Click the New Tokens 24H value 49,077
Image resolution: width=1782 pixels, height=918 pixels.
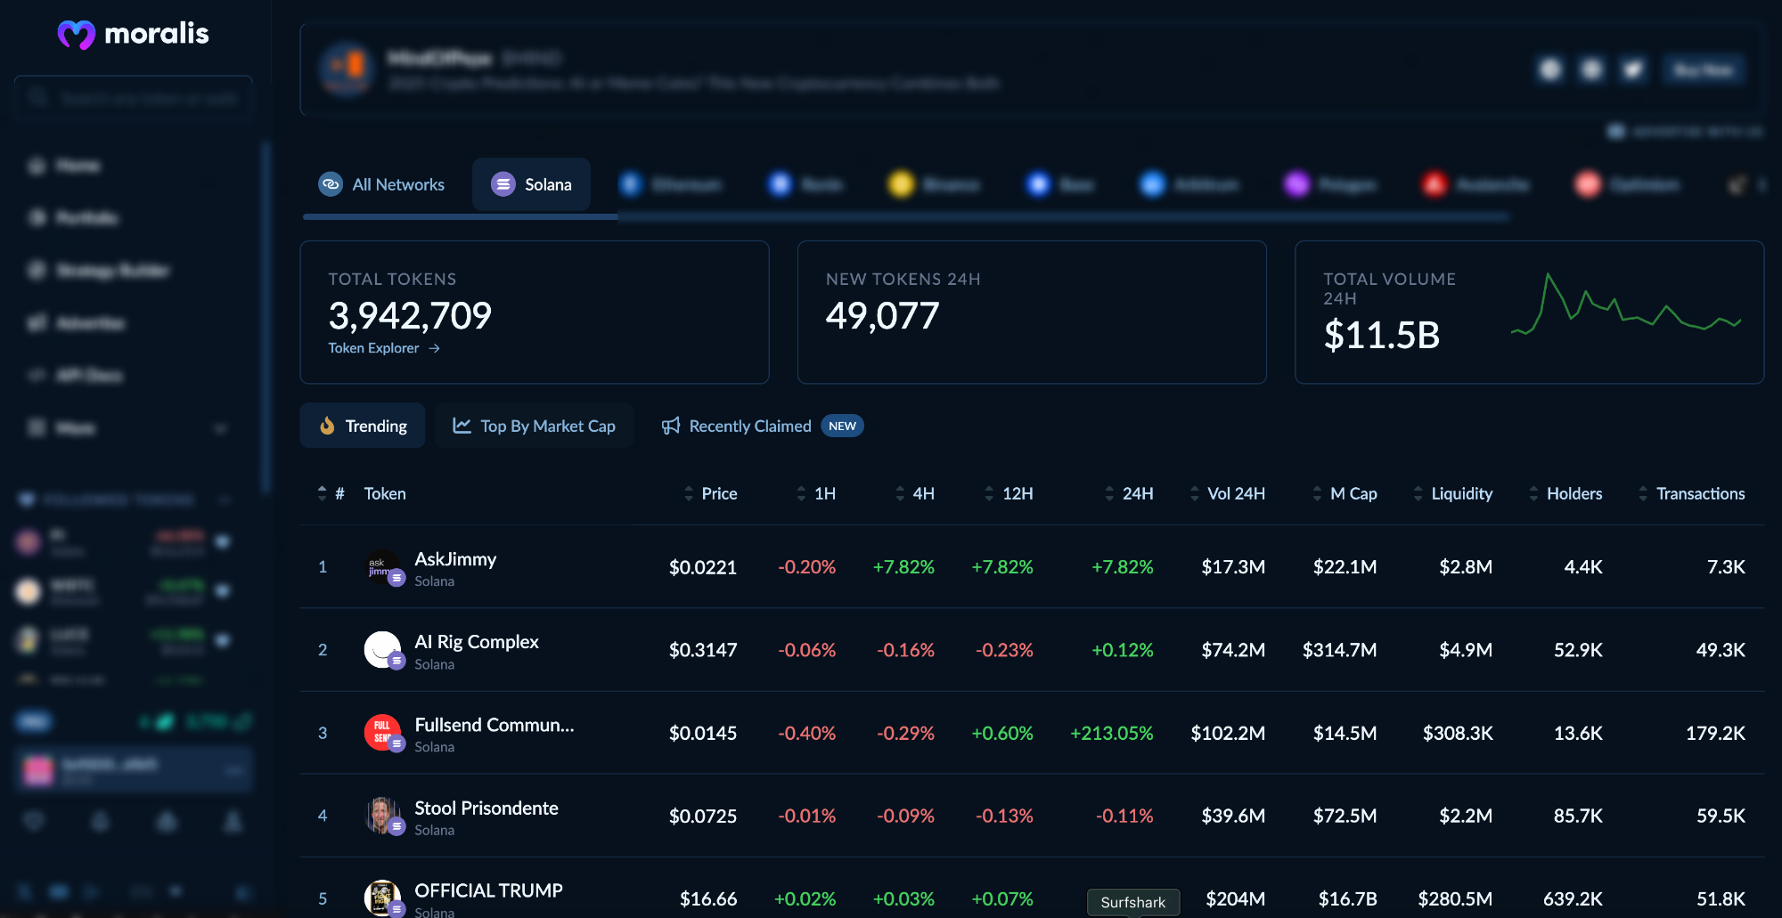(882, 315)
